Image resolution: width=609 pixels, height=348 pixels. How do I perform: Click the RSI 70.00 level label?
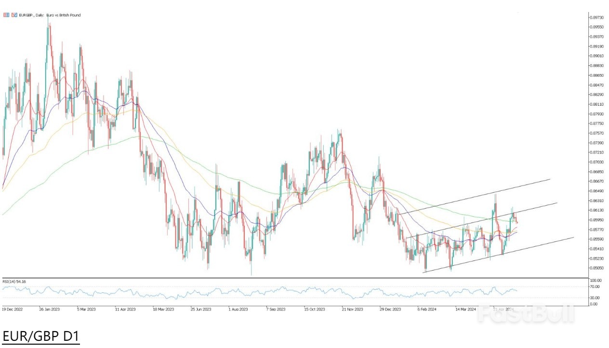coord(596,286)
